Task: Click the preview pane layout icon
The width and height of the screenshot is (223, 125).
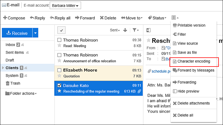Action: 149,30
